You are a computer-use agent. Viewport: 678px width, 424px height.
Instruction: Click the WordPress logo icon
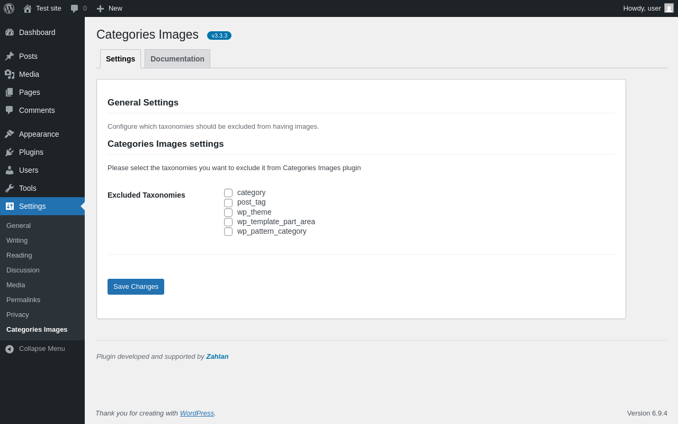[x=9, y=8]
